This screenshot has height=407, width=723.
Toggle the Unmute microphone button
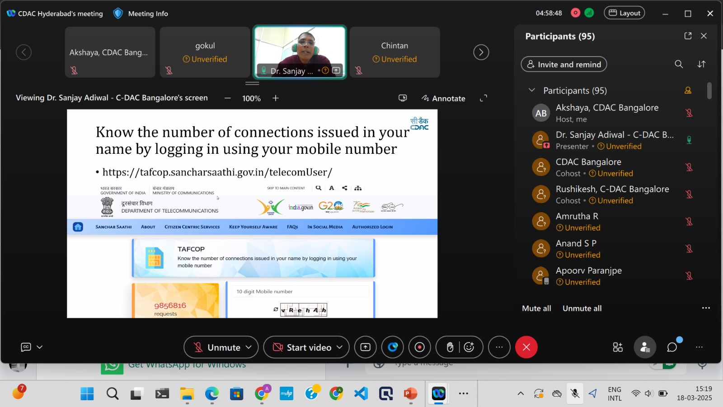[218, 347]
